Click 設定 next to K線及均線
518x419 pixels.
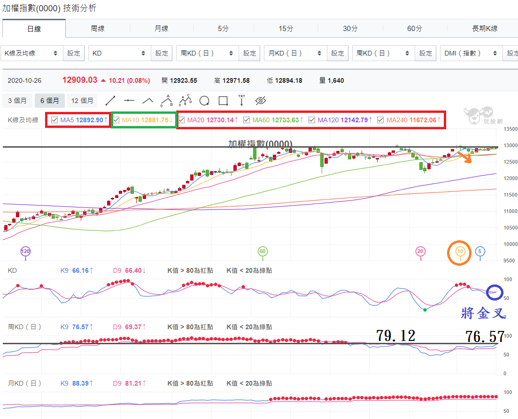[74, 53]
